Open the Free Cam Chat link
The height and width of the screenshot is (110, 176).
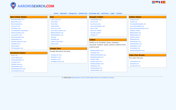pos(56,28)
